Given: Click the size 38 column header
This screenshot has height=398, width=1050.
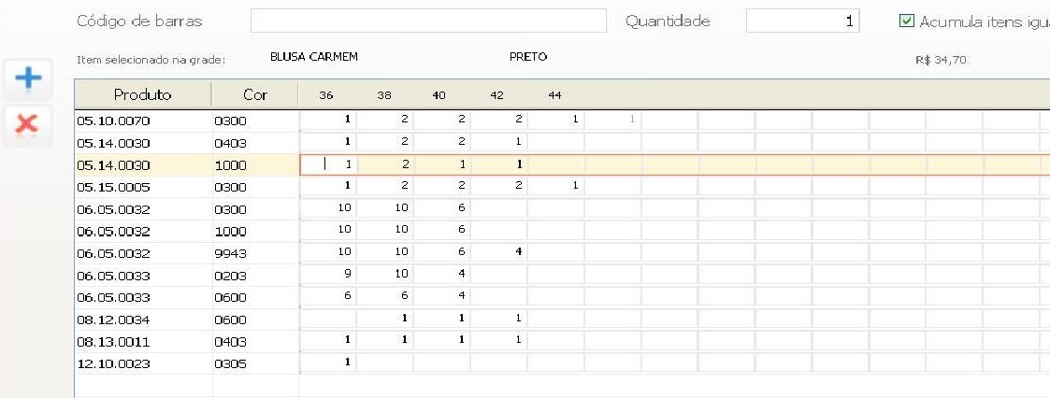Looking at the screenshot, I should [x=384, y=95].
